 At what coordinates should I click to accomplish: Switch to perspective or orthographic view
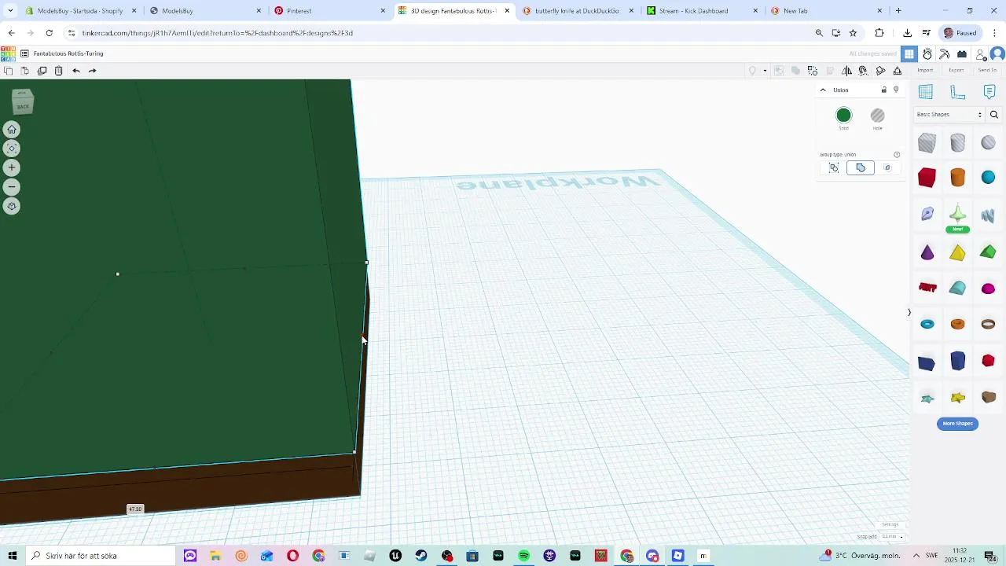[x=12, y=206]
